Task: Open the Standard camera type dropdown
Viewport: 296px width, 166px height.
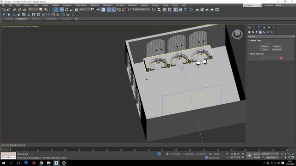Action: coord(271,36)
